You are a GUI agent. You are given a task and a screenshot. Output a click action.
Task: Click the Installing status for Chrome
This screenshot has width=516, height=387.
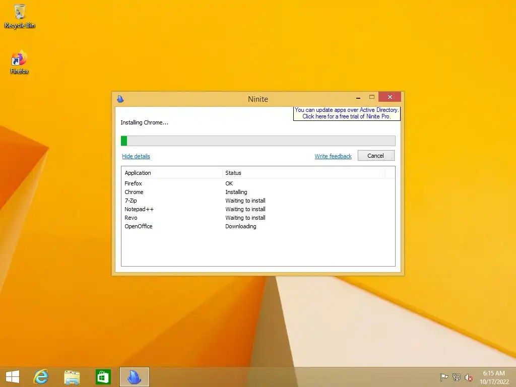coord(236,192)
